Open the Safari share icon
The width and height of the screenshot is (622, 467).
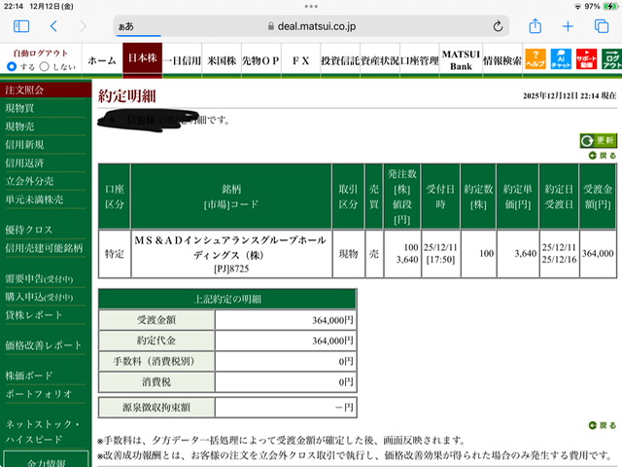pyautogui.click(x=536, y=26)
